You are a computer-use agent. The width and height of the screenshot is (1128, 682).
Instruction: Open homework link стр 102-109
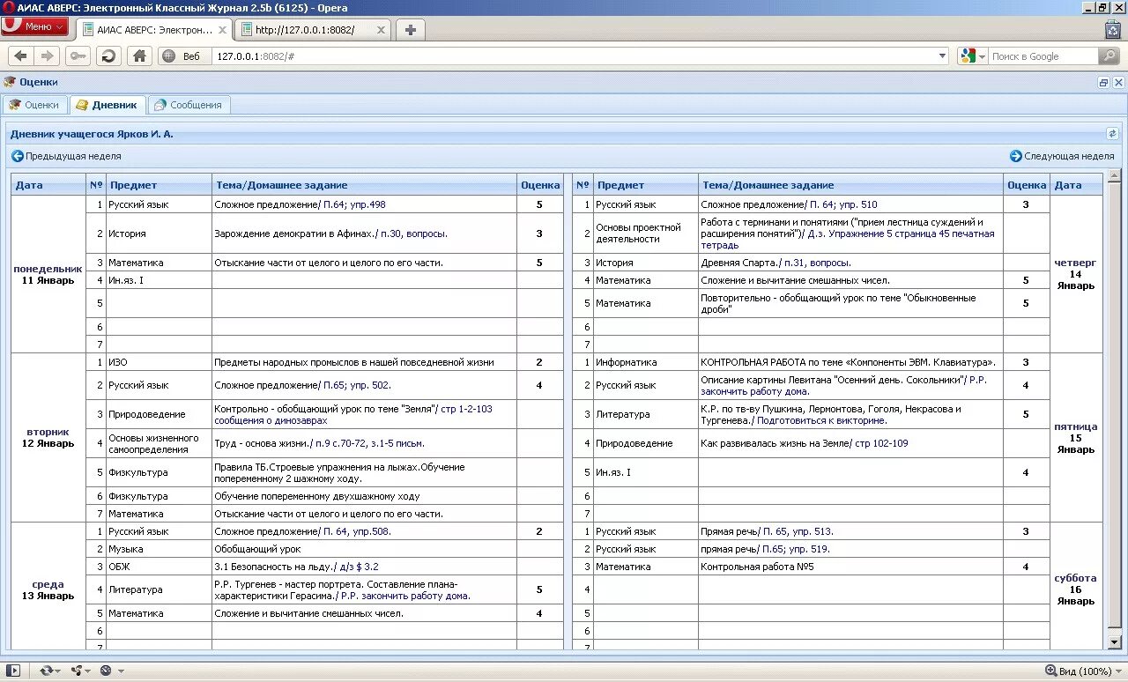tap(881, 443)
